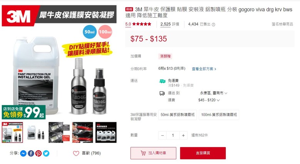Select 50ml aluminum spray bottle option
Viewport: 300px width, 164px height.
[x=178, y=115]
